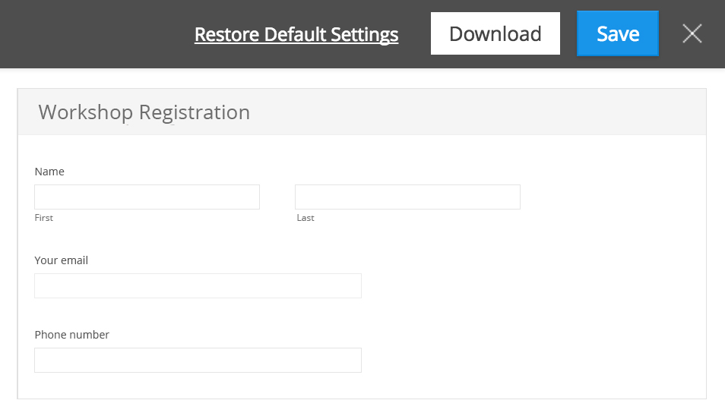
Task: Click the Last sub-label under name
Action: pos(306,218)
